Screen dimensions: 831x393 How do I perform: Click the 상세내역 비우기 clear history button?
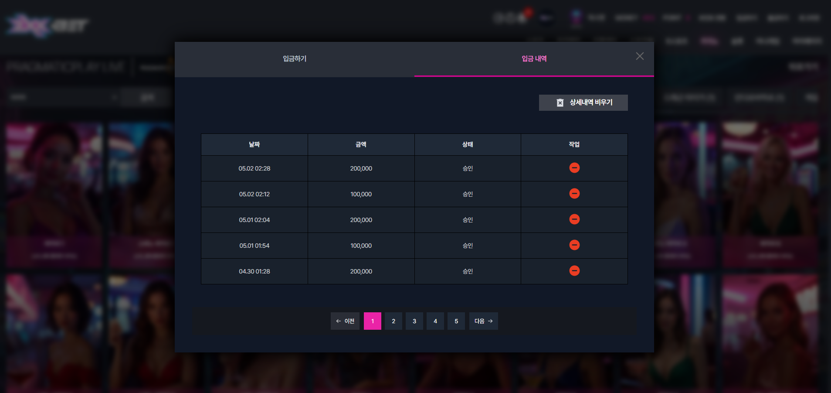click(x=583, y=103)
